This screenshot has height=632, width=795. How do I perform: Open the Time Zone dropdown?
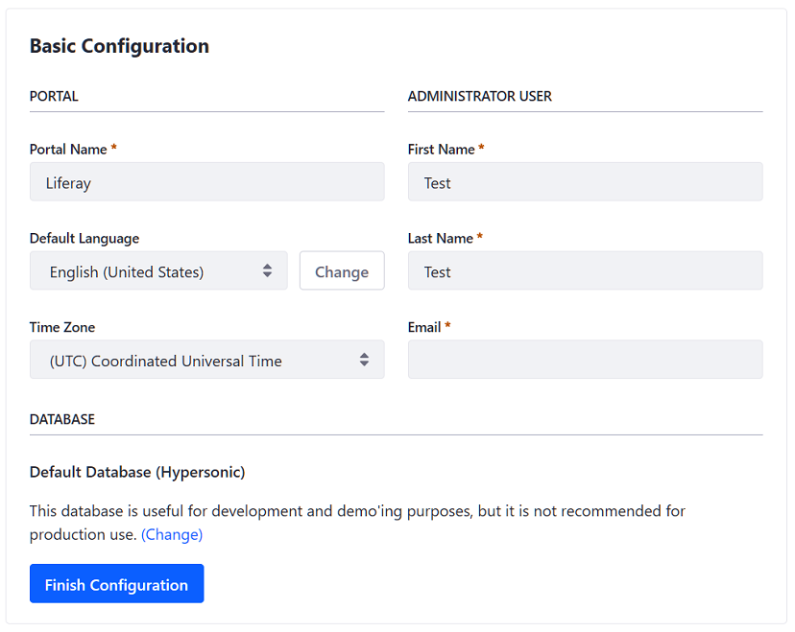pos(206,360)
